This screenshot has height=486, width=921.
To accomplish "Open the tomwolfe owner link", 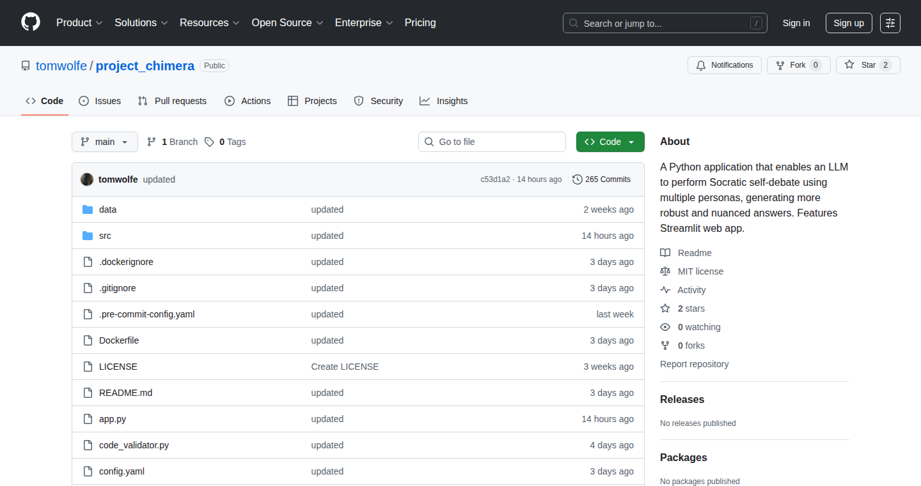I will (61, 66).
